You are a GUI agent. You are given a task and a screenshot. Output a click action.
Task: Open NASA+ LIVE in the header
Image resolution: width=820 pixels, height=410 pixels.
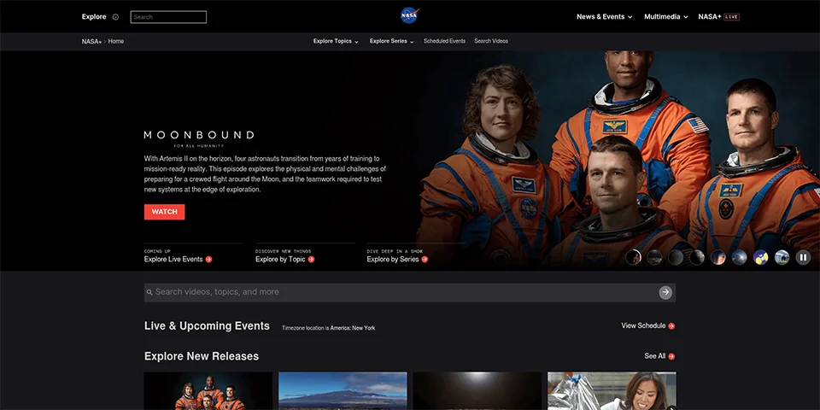point(718,17)
